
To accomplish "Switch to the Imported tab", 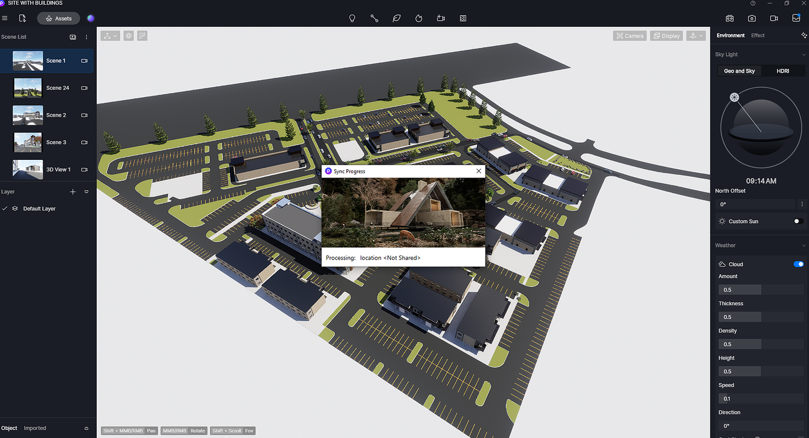I will (34, 428).
